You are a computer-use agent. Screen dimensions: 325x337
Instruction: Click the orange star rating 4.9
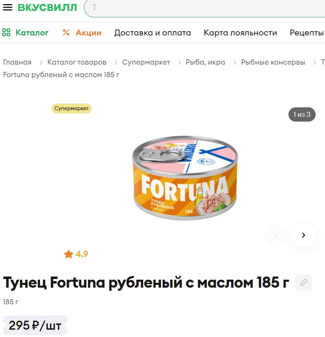tap(76, 254)
